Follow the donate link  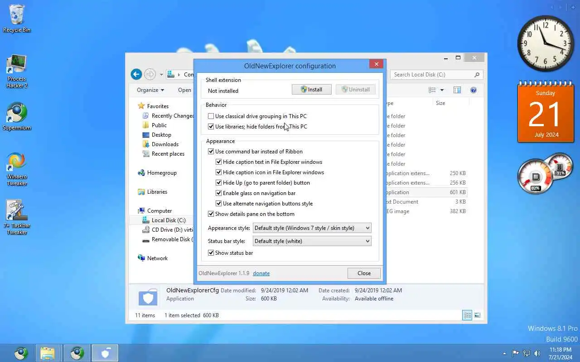click(261, 273)
